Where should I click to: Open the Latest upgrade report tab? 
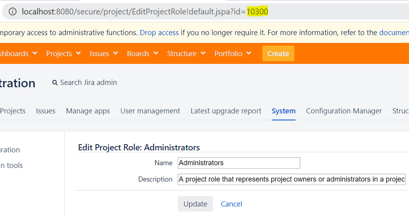click(x=226, y=111)
